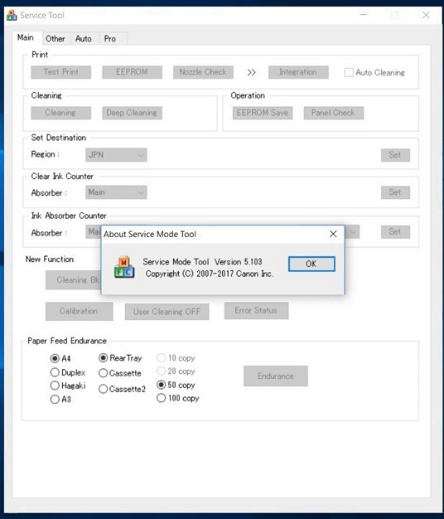Image resolution: width=444 pixels, height=519 pixels.
Task: Click the Calibration button
Action: 80,311
